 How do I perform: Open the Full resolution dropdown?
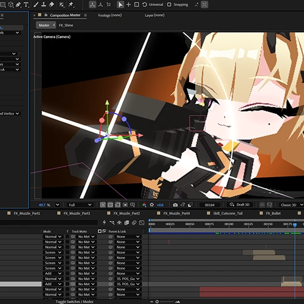pyautogui.click(x=80, y=205)
